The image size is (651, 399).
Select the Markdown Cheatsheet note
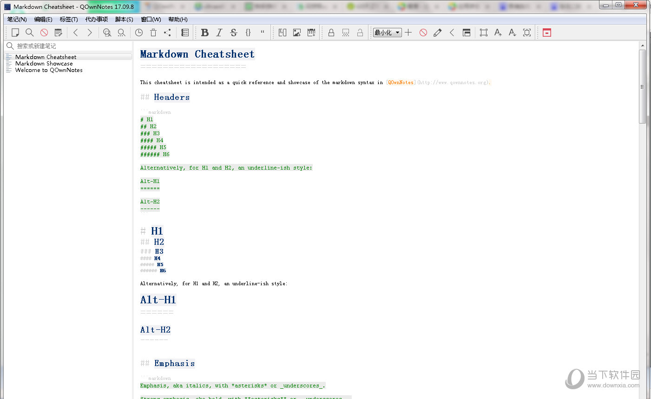point(69,57)
